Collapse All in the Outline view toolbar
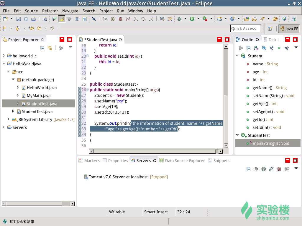Screen dimensions: 302x226 248,48
